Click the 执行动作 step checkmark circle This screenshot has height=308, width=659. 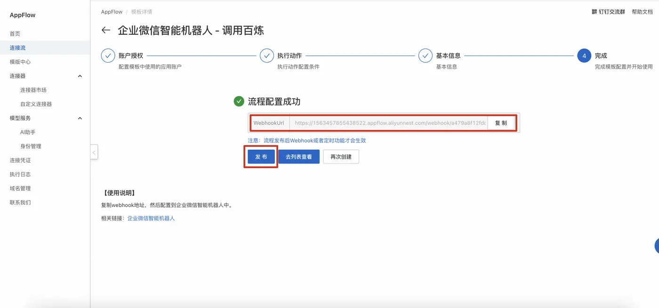tap(267, 56)
